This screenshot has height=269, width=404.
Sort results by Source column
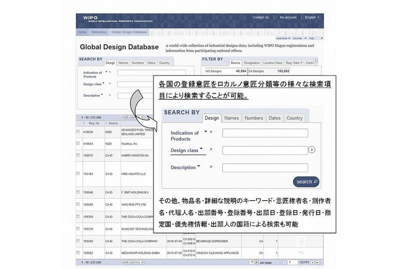coord(113,123)
